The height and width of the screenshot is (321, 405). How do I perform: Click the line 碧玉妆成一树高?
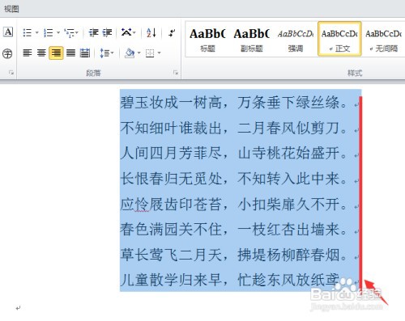[171, 103]
